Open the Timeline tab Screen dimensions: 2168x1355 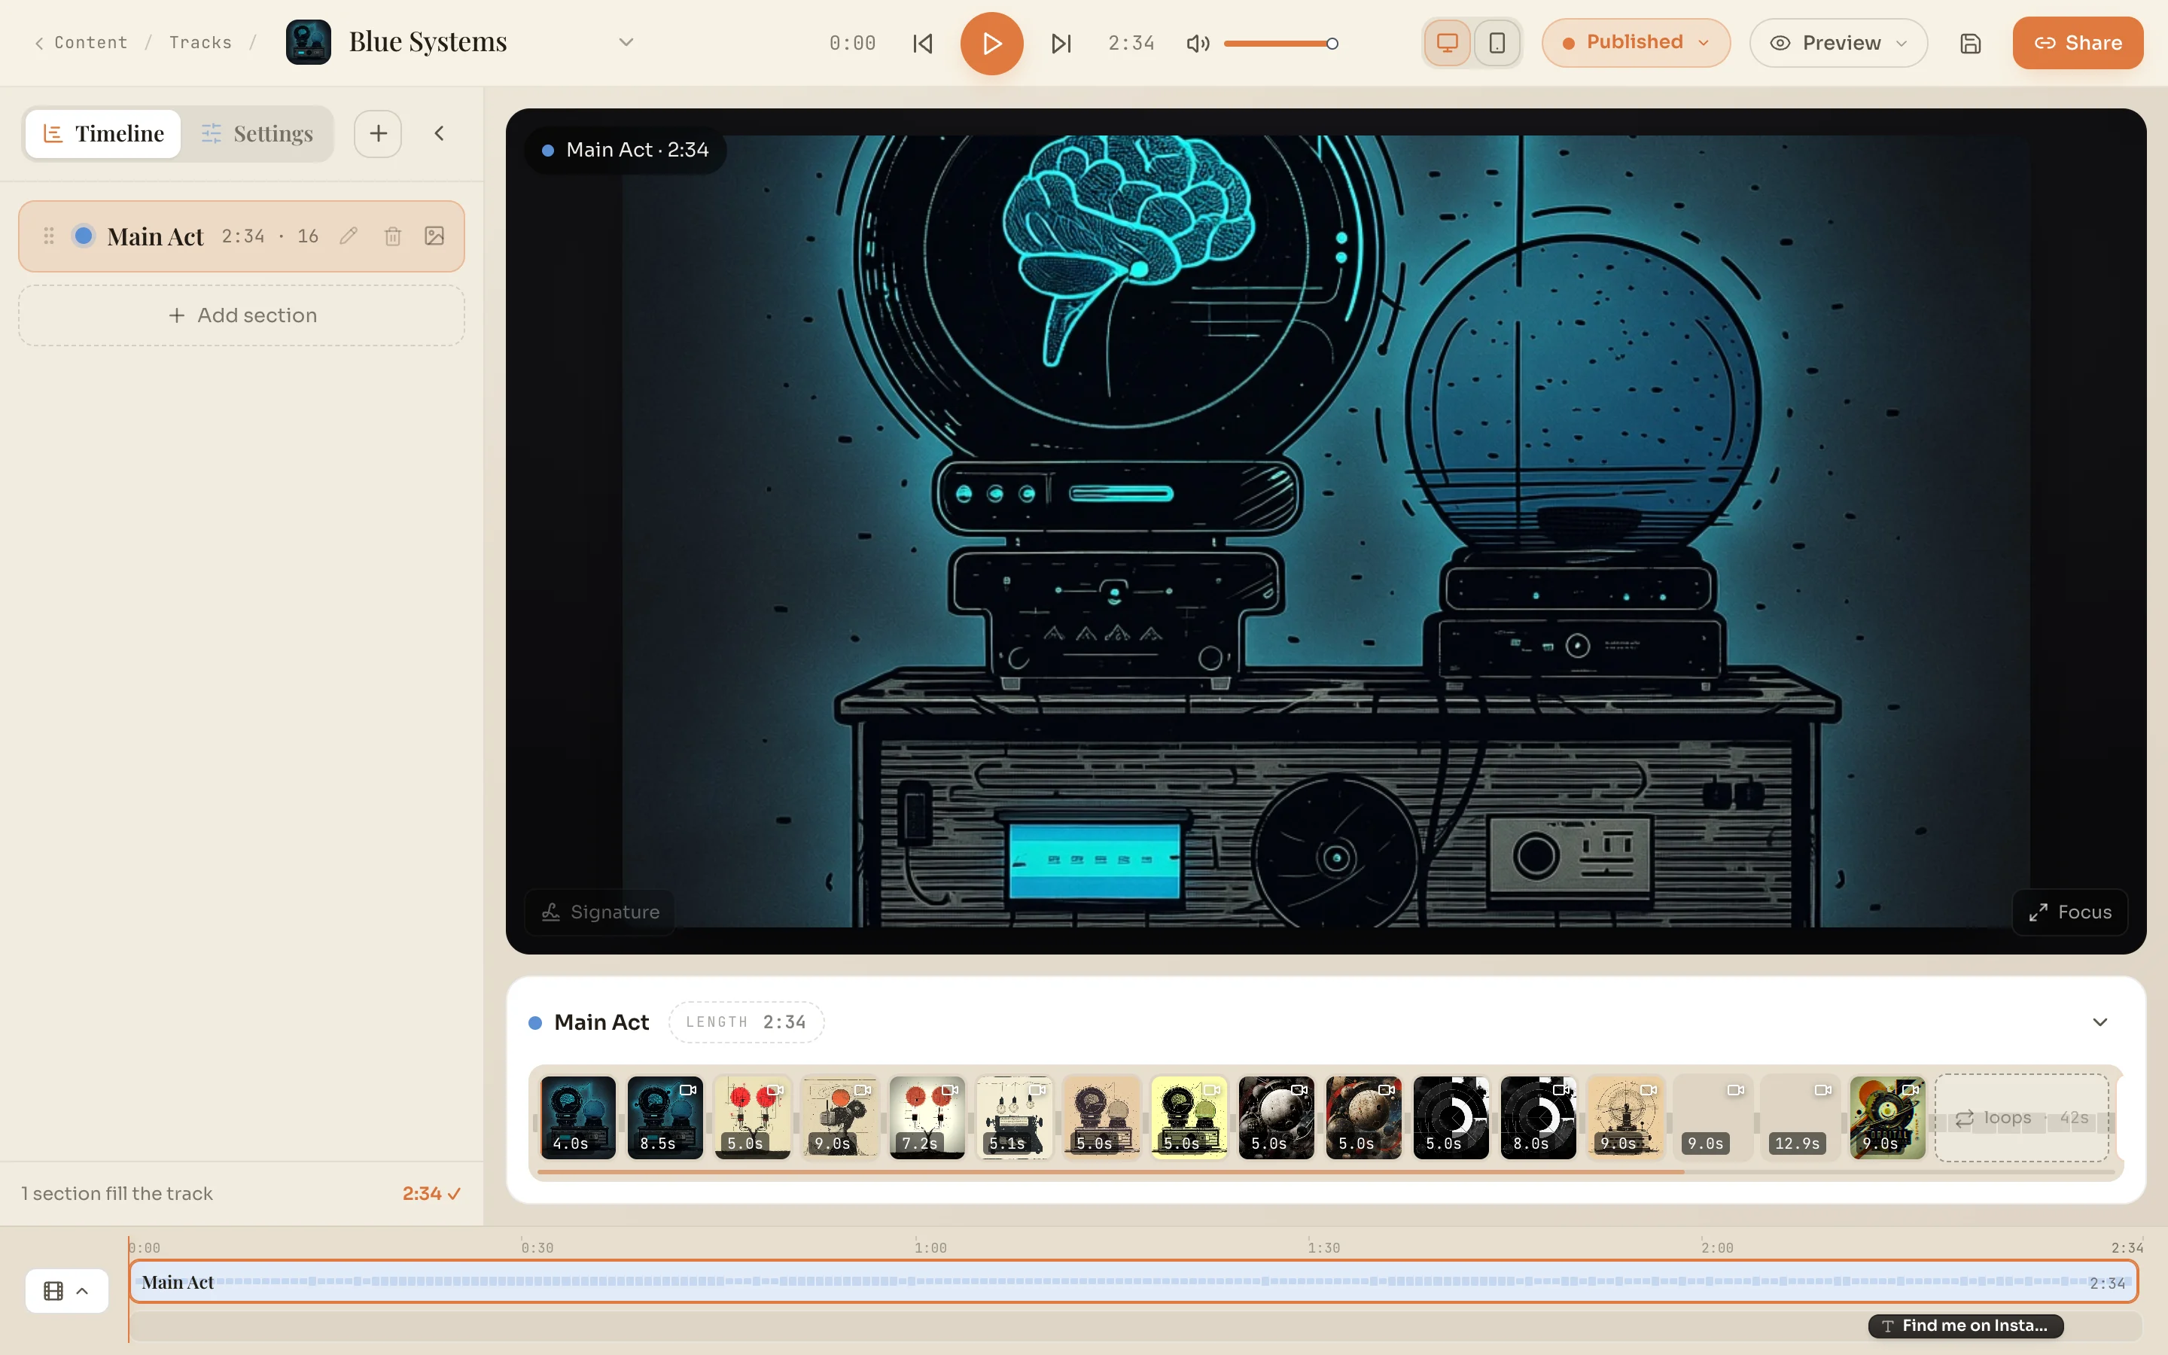103,133
